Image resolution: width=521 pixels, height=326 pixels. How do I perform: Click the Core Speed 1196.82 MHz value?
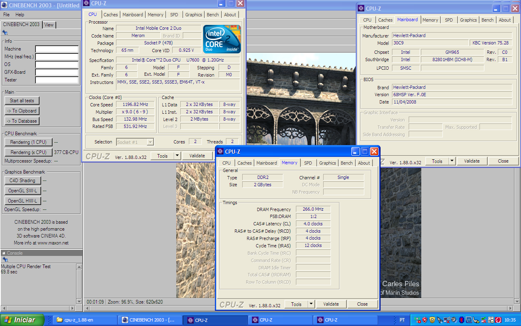click(x=136, y=104)
